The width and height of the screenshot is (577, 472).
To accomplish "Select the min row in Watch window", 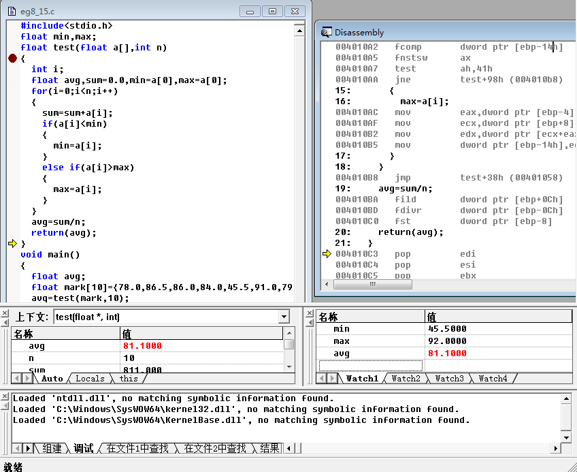I will click(x=444, y=329).
